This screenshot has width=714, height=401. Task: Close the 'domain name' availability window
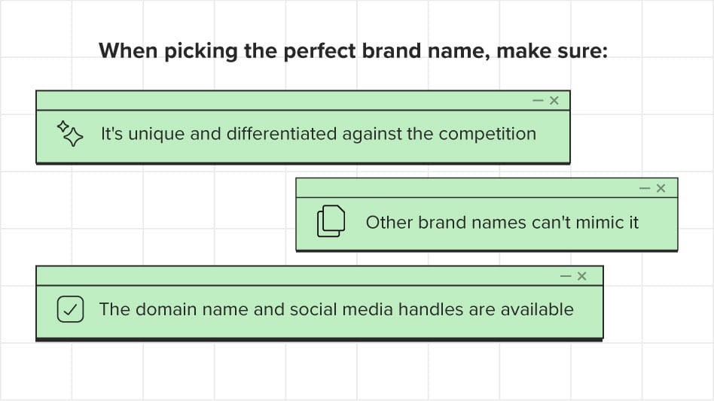pos(581,276)
